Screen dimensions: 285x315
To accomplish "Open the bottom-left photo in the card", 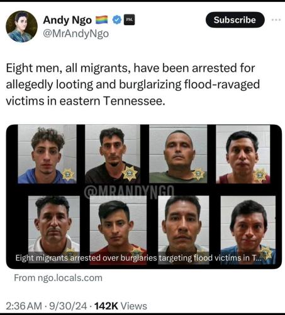I will (54, 228).
